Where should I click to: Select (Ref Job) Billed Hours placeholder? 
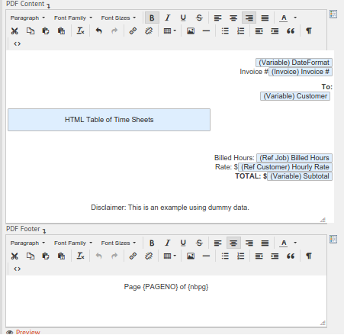(294, 158)
